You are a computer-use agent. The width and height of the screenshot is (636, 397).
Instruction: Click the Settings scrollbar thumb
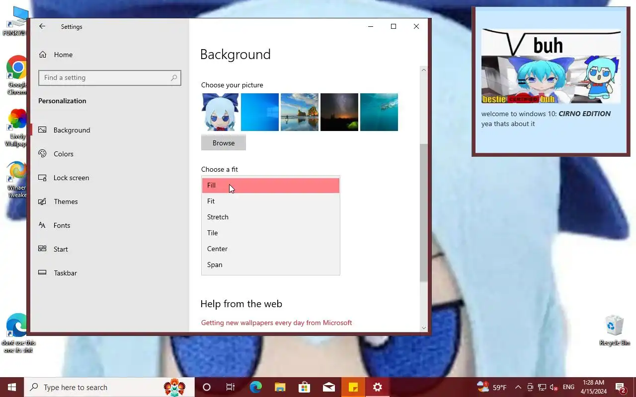point(424,213)
